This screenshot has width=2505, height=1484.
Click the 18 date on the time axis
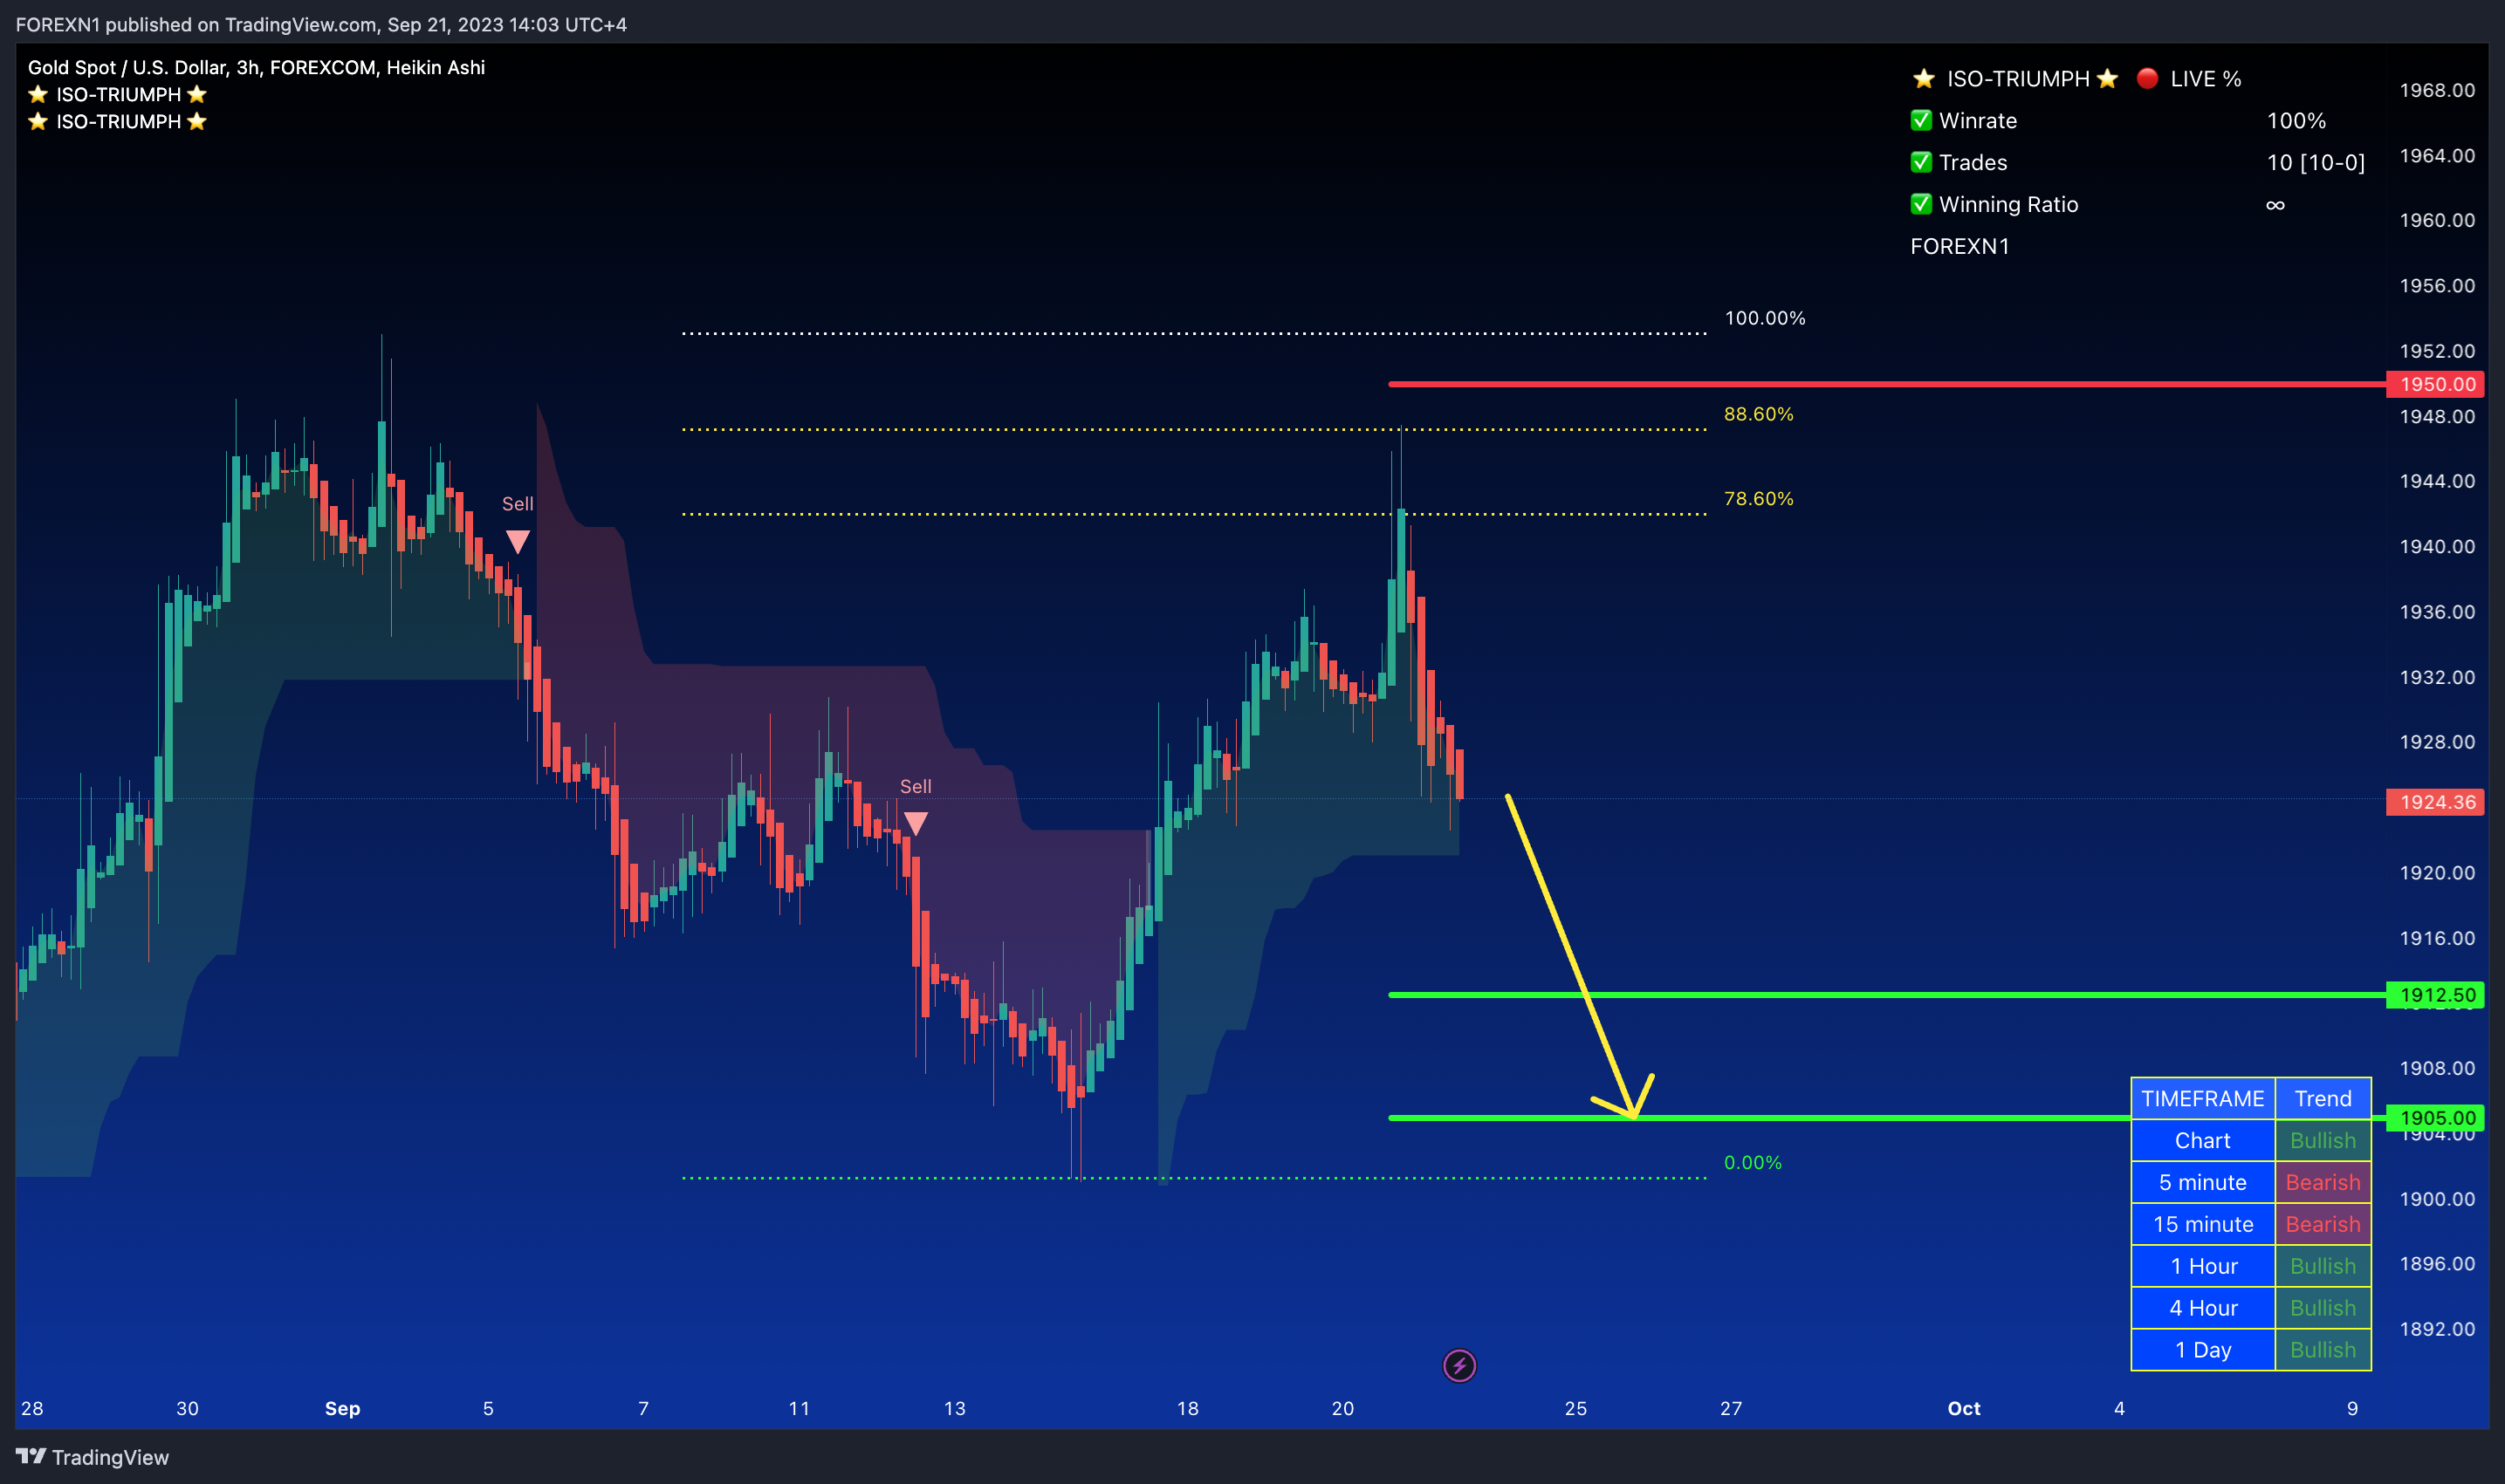[1187, 1408]
